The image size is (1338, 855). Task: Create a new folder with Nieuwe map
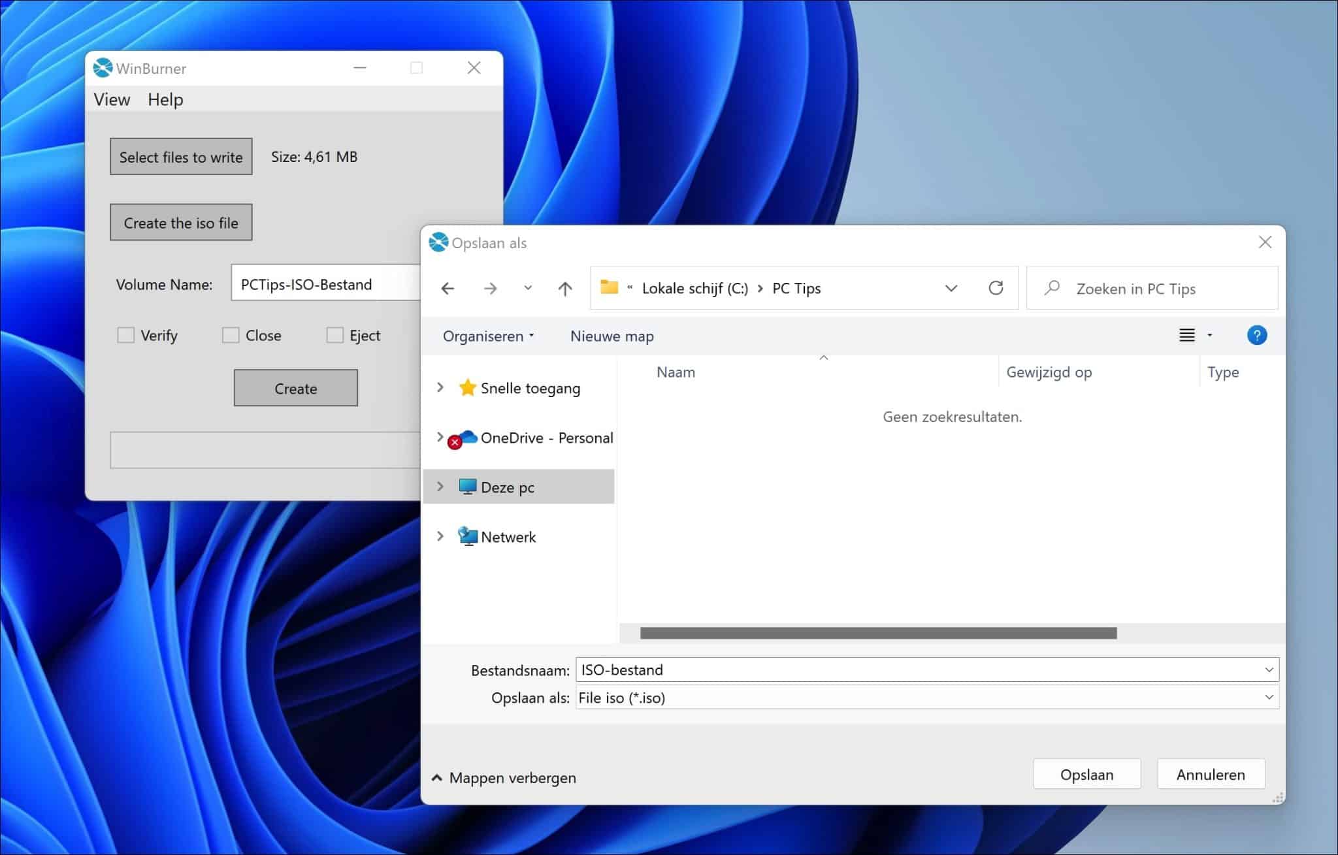point(610,336)
